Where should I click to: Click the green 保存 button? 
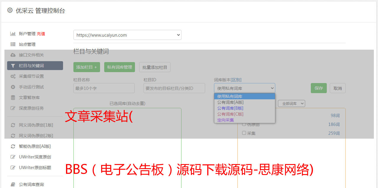click(319, 88)
